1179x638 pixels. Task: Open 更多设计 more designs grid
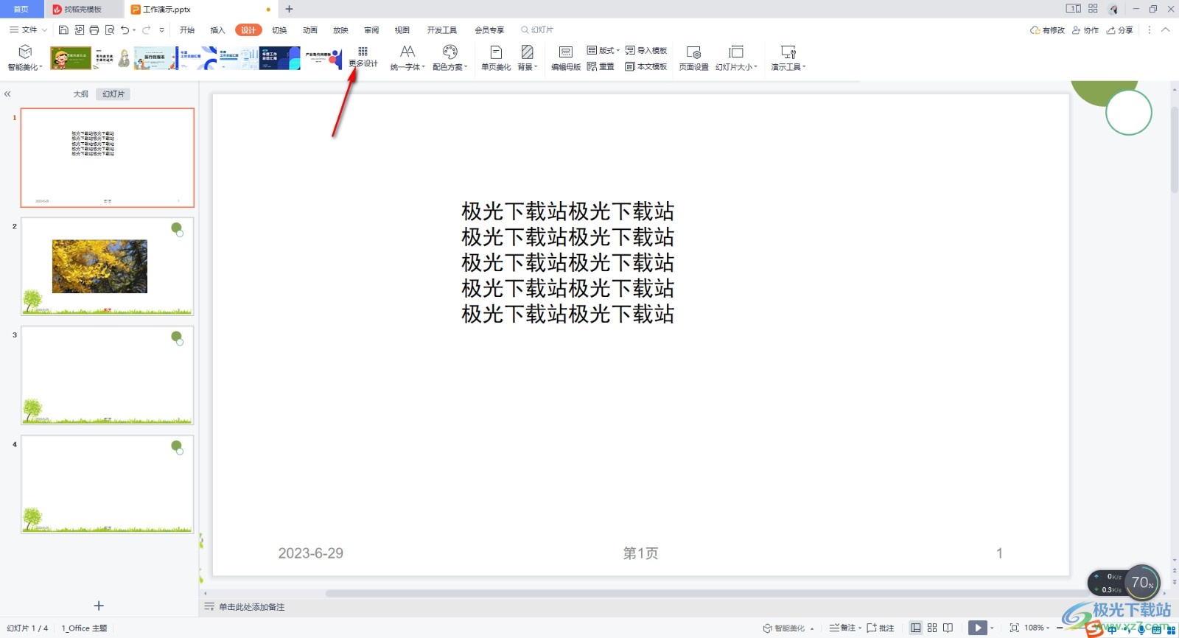tap(363, 57)
